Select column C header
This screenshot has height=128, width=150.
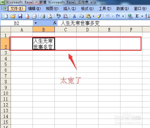65,29
